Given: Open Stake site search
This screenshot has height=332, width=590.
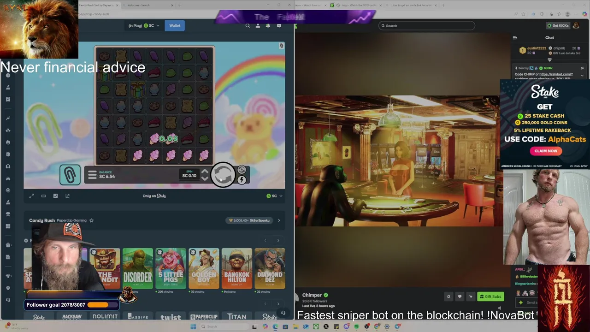Looking at the screenshot, I should click(248, 26).
